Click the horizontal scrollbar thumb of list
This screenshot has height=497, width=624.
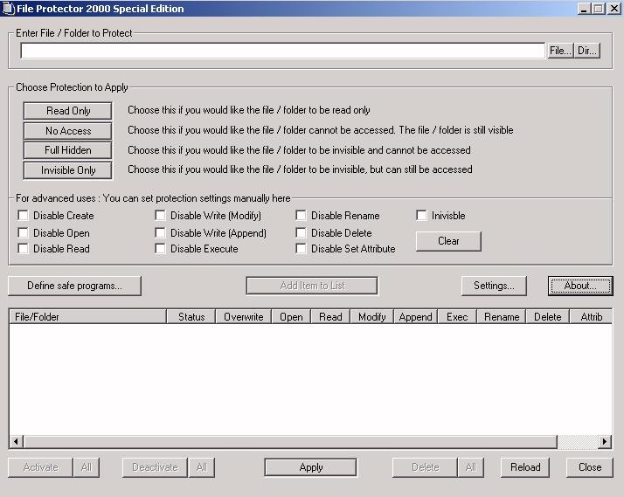click(x=290, y=441)
